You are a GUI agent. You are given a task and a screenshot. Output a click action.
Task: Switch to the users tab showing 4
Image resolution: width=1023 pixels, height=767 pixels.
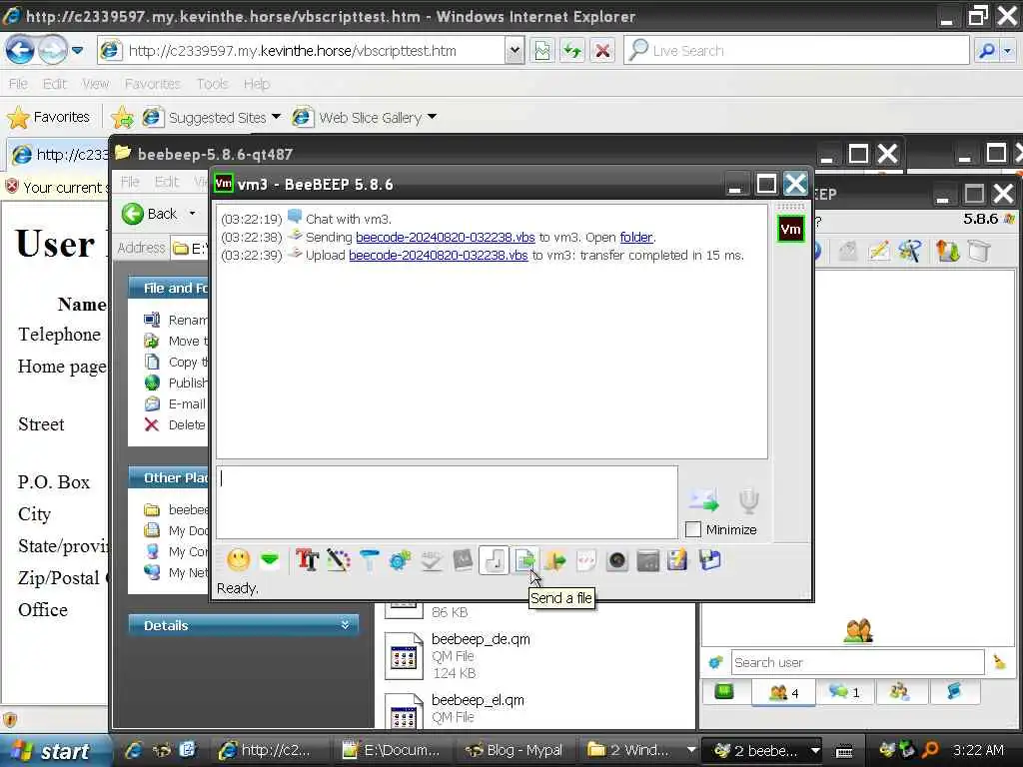(783, 692)
